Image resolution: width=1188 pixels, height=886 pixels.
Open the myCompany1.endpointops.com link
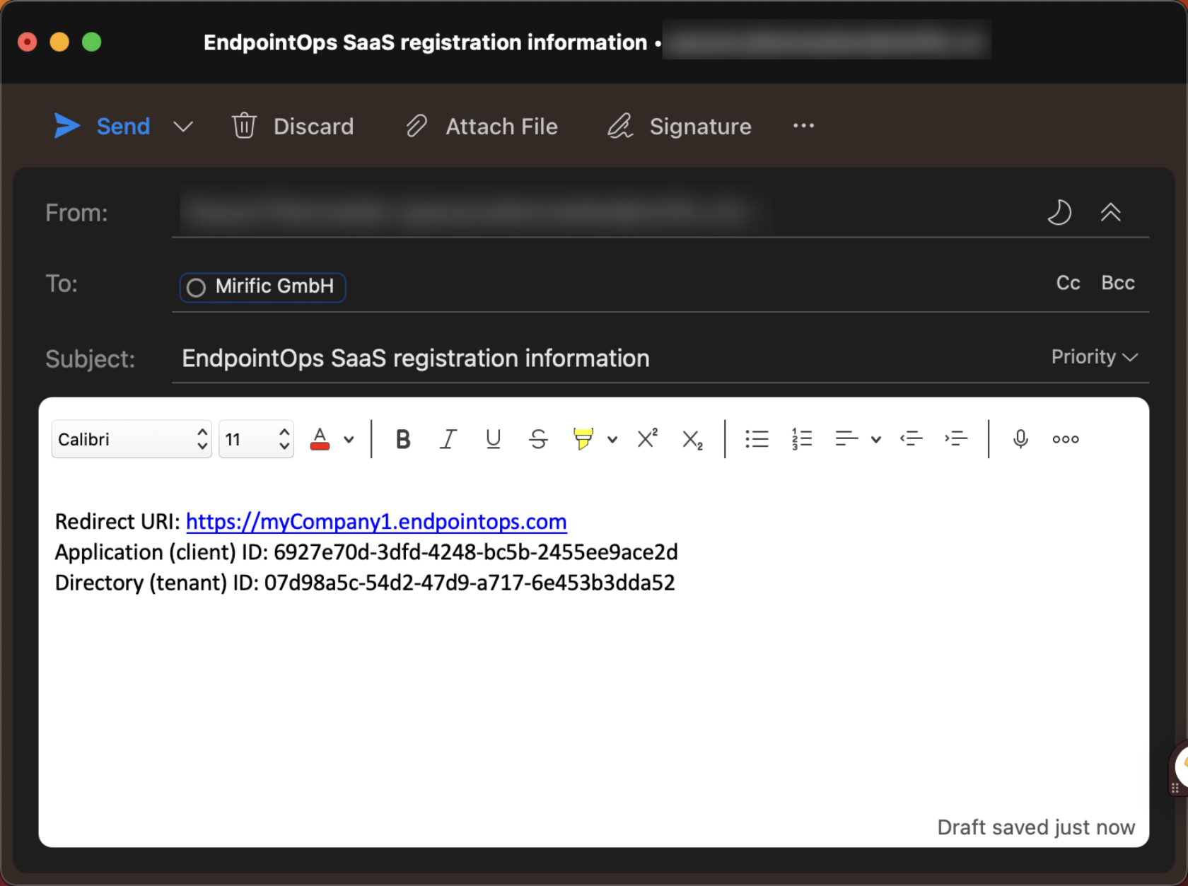click(x=376, y=522)
